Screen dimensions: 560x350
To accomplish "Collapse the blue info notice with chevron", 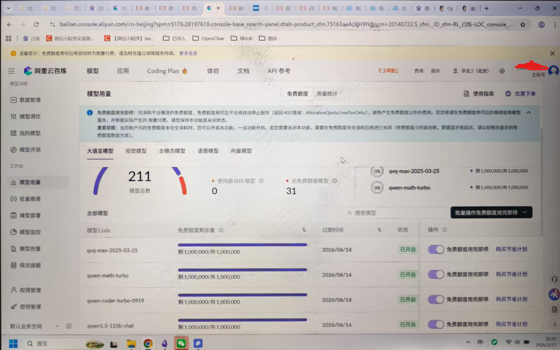I will (x=529, y=112).
